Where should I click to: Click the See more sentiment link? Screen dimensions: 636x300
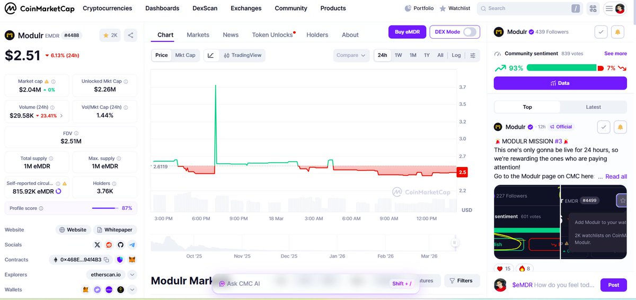pyautogui.click(x=615, y=54)
